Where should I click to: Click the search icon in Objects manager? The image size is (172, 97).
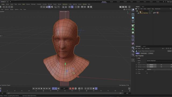tap(170, 9)
